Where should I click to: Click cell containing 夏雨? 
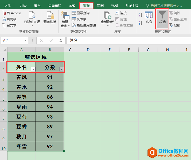click(22, 107)
